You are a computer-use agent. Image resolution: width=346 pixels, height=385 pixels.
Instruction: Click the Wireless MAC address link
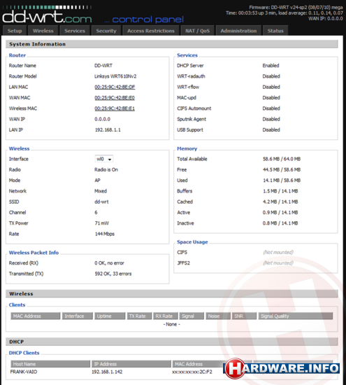coord(115,108)
